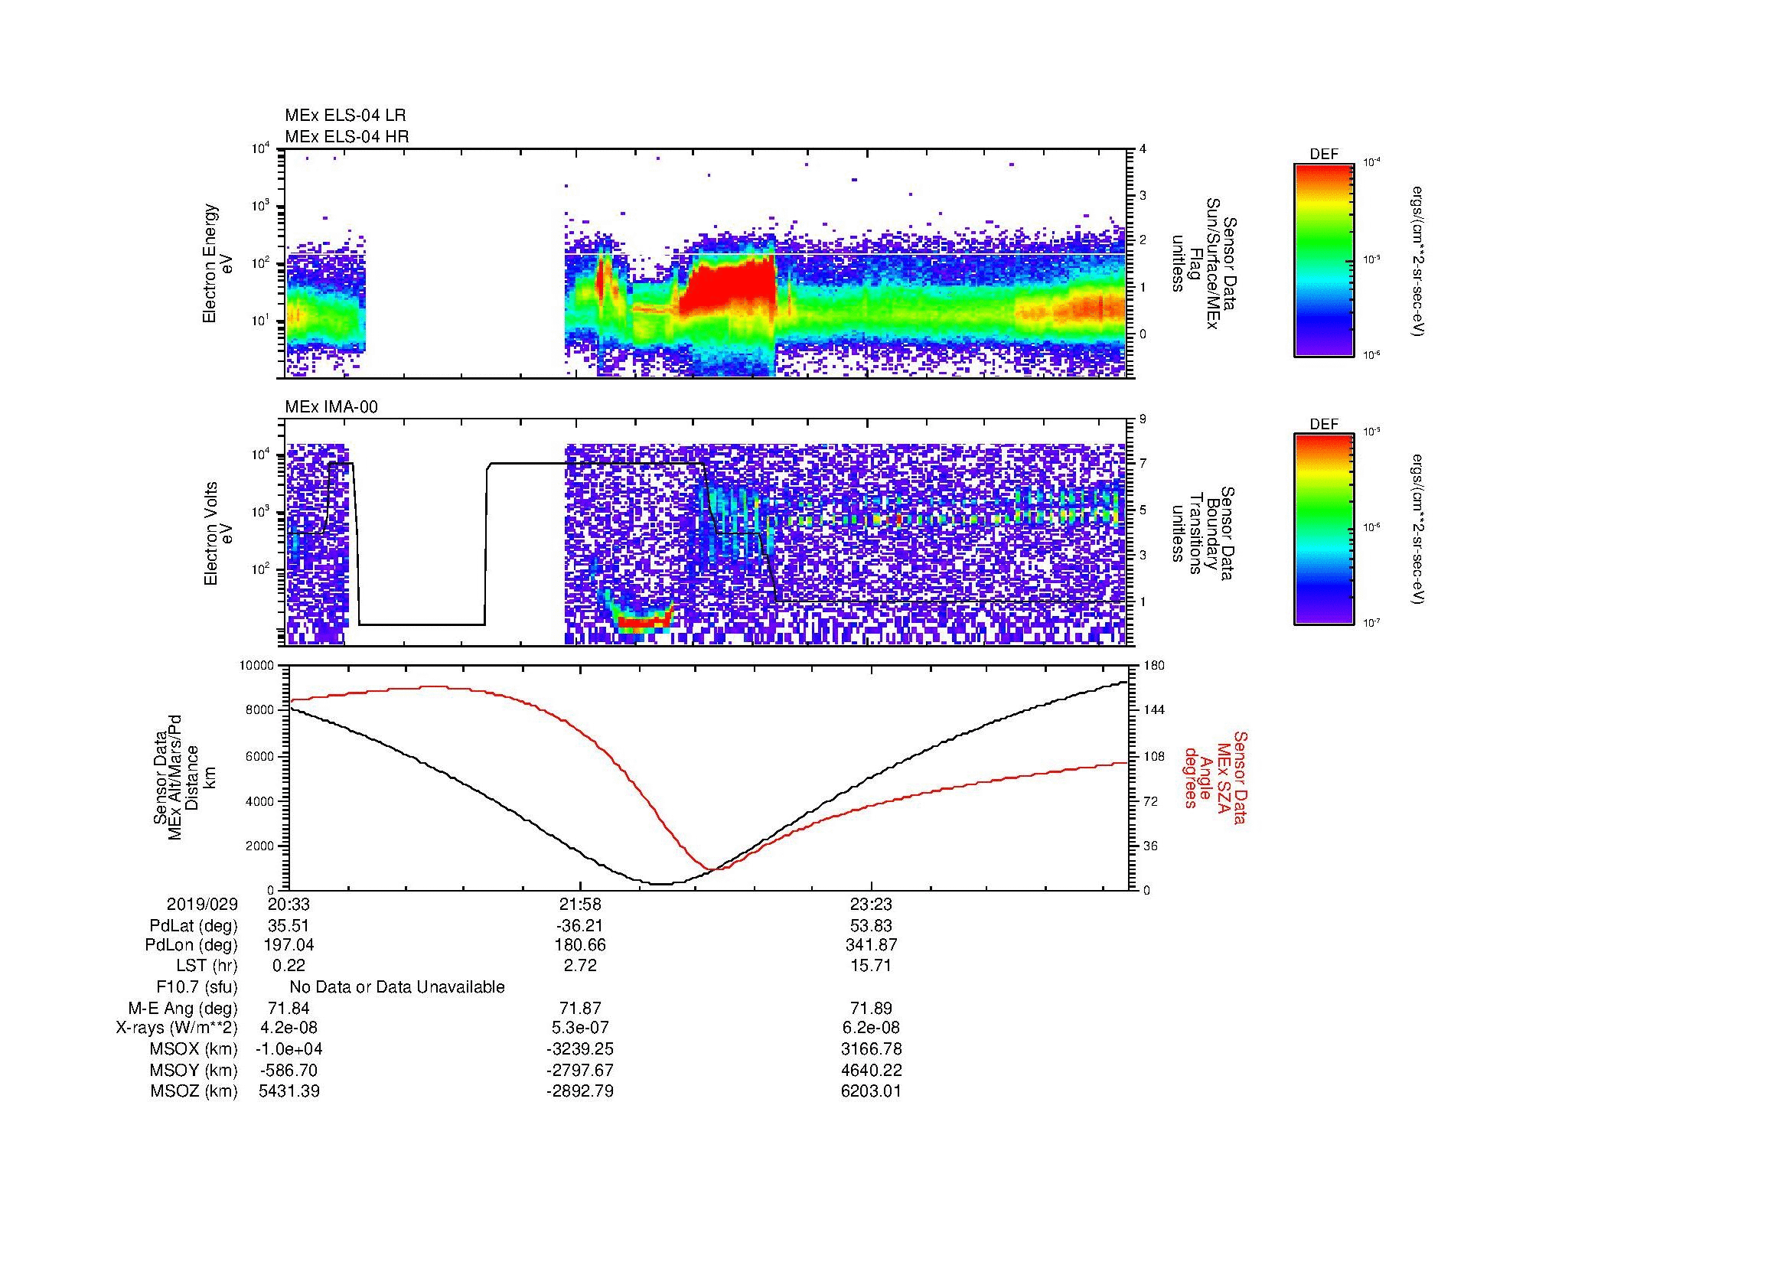Click the 'MEx IMA-00' panel title
This screenshot has width=1790, height=1265.
(x=331, y=407)
